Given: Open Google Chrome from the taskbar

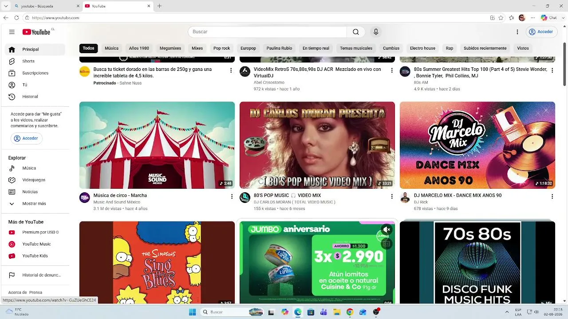Looking at the screenshot, I should pos(350,312).
